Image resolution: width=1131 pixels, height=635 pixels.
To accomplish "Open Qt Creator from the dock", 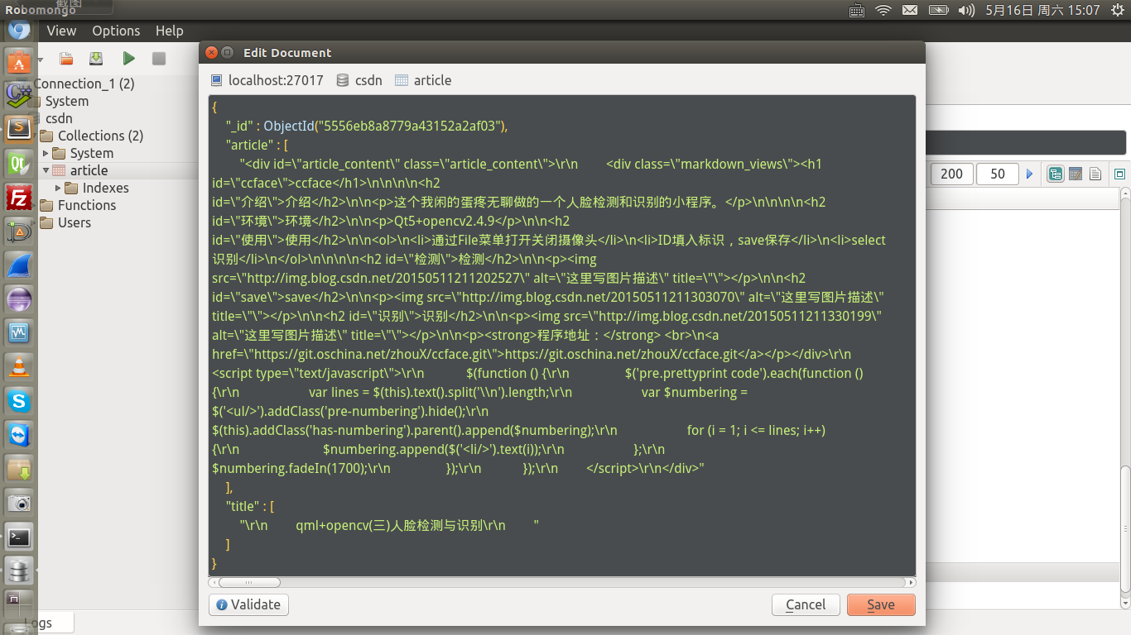I will pos(18,162).
